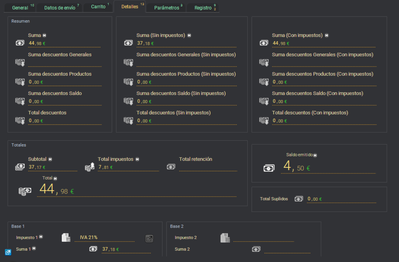Click the blue external link icon at bottom left
399x262 pixels.
(x=8, y=252)
